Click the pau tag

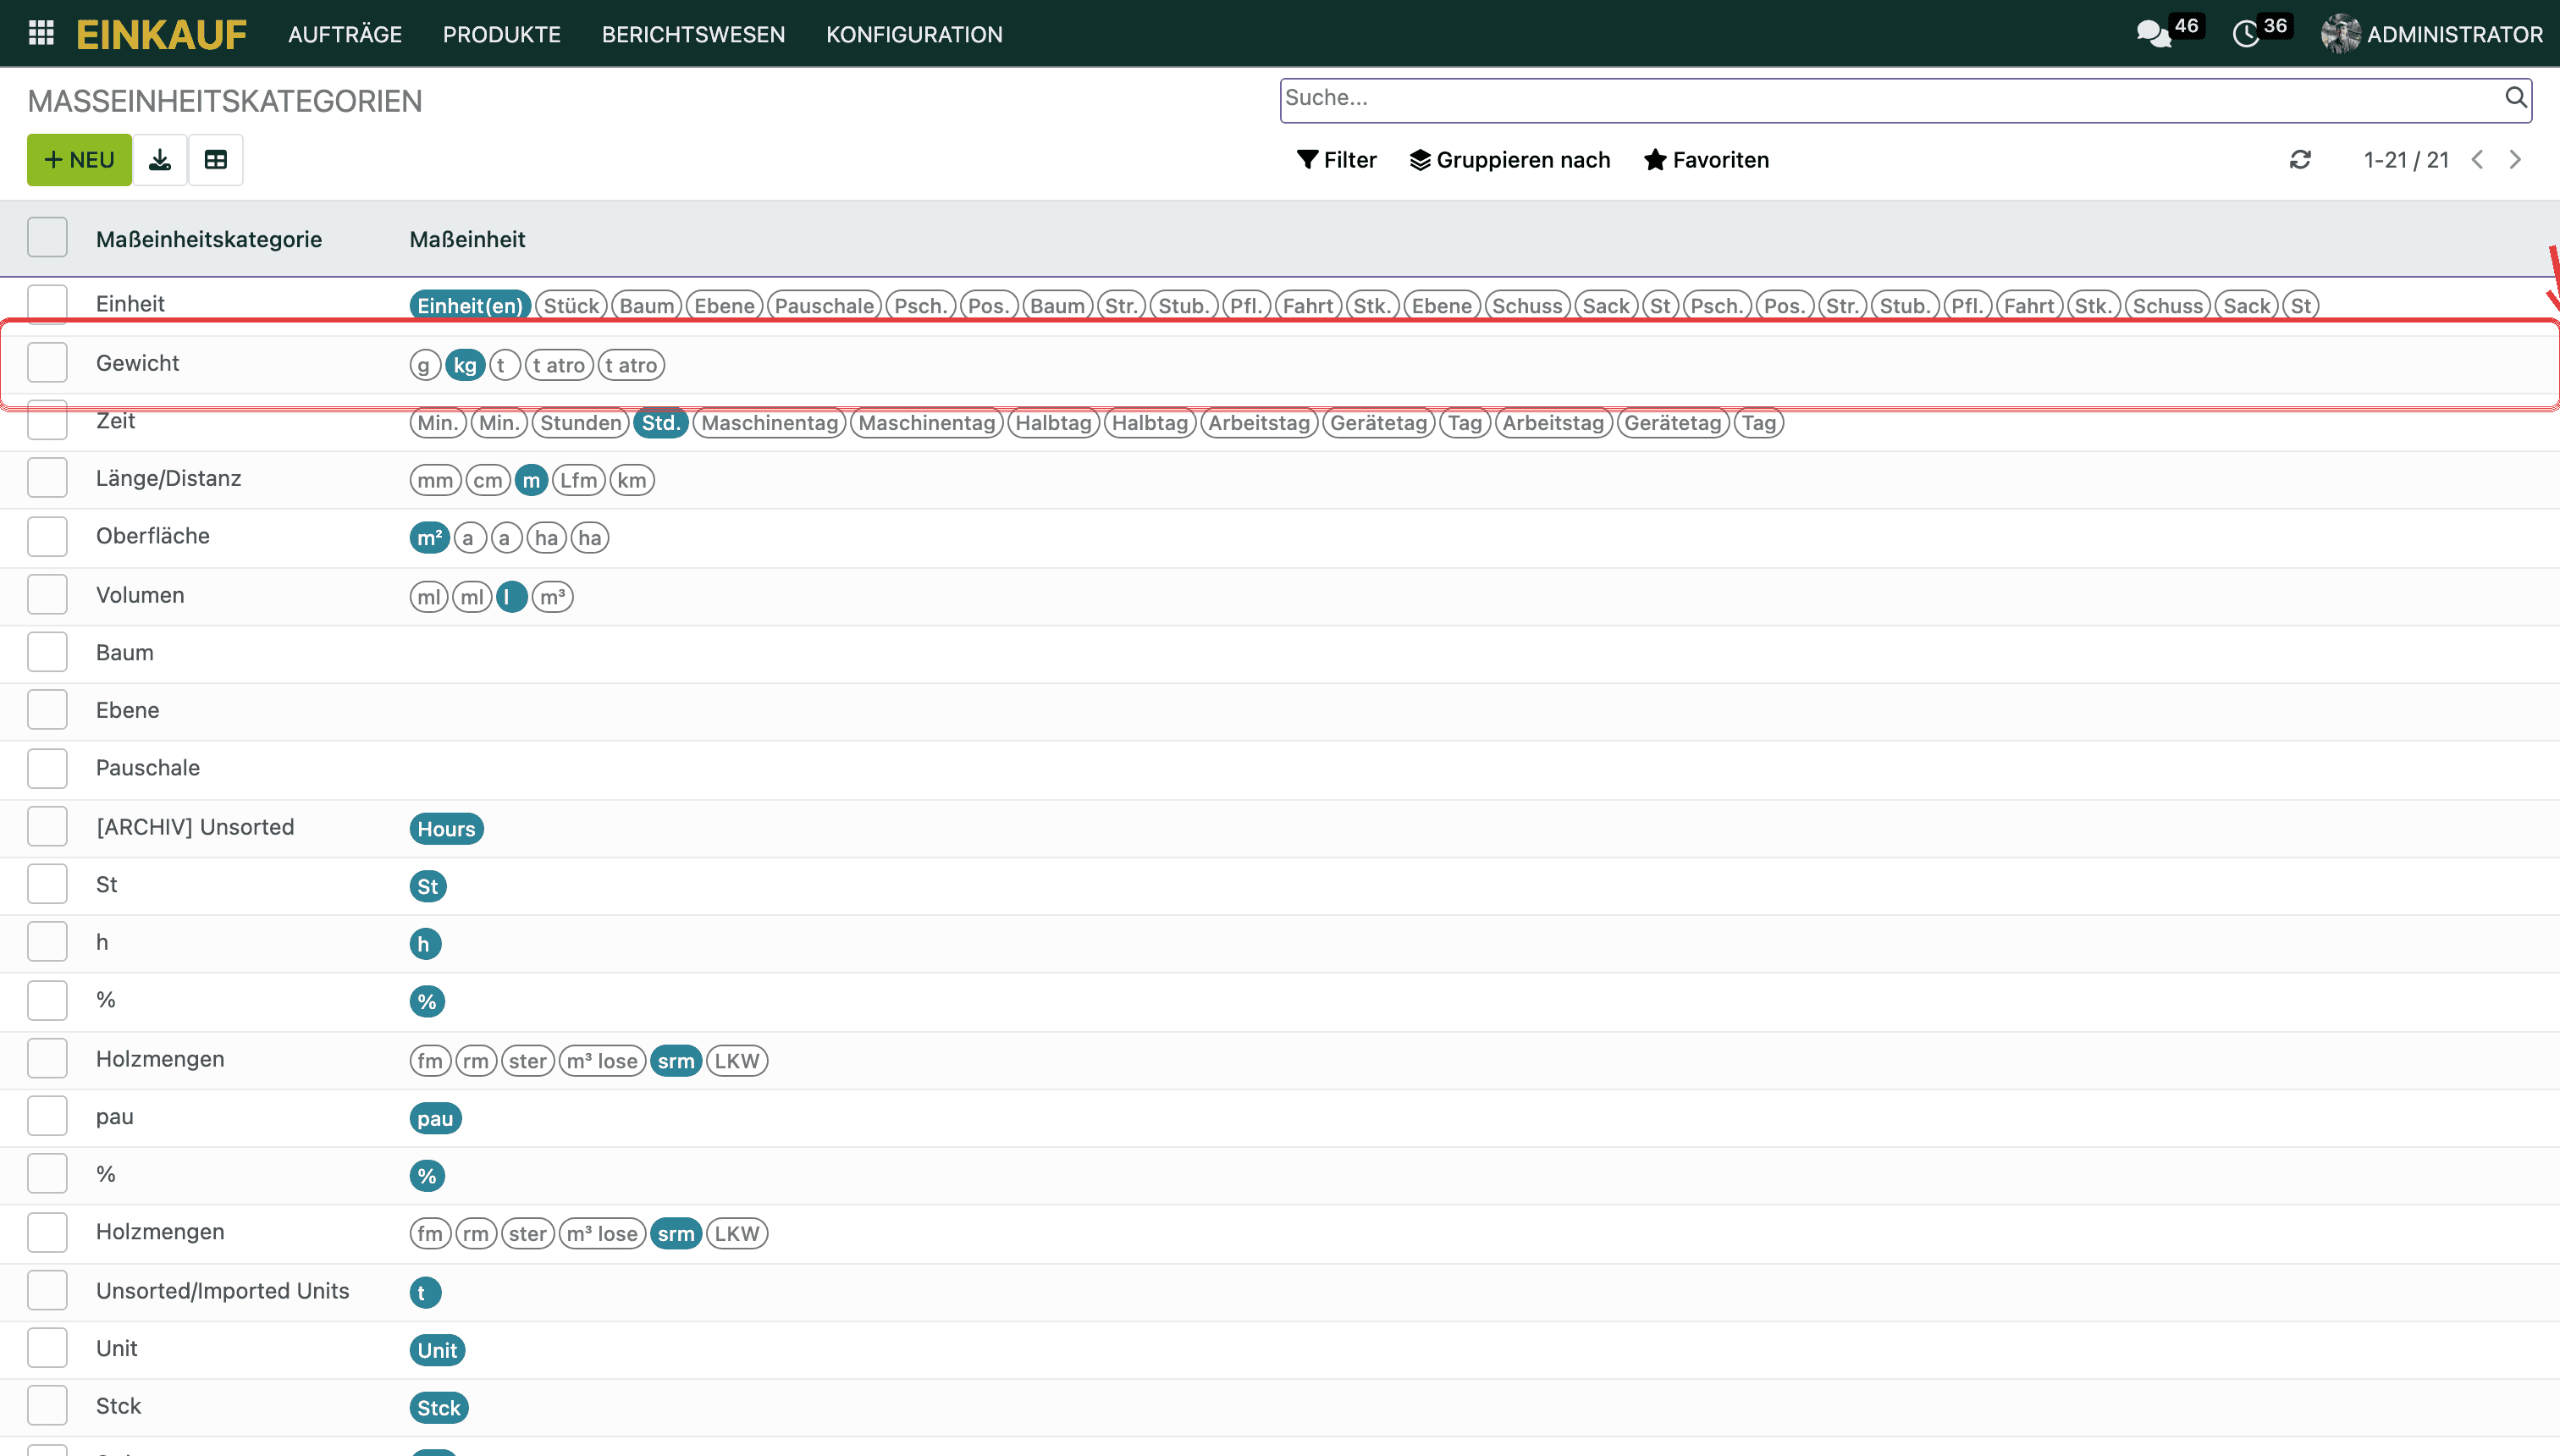click(x=435, y=1119)
